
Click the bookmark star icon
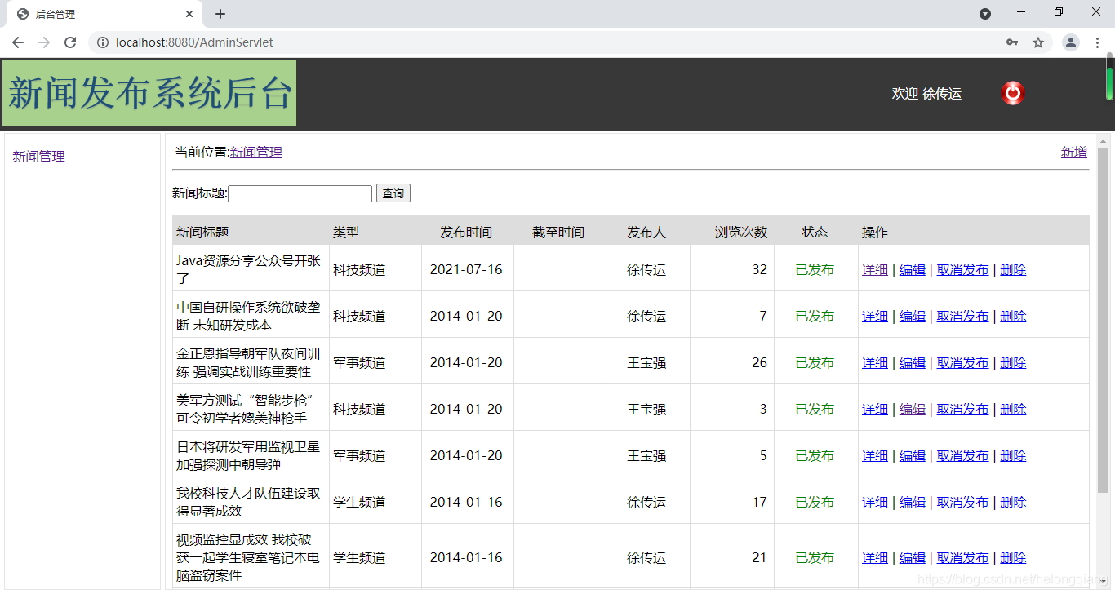(x=1038, y=42)
